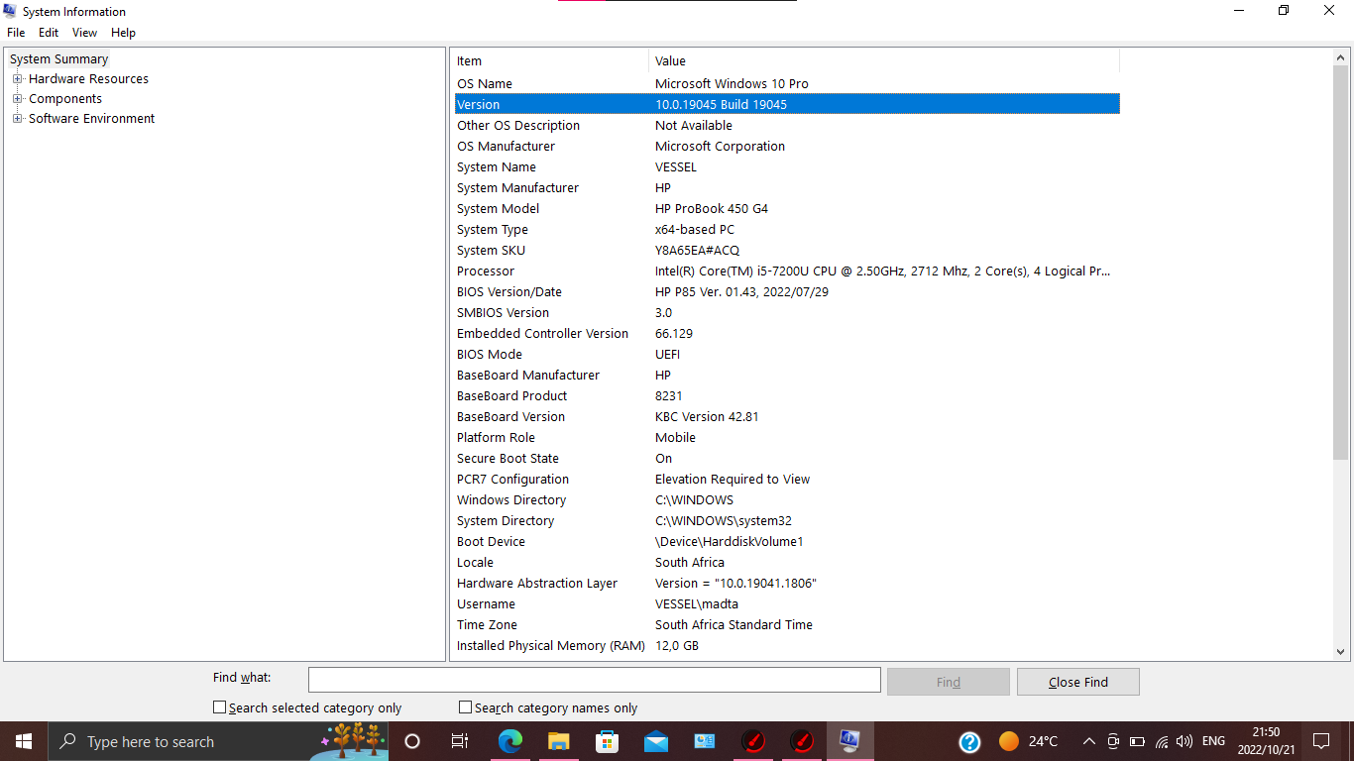Open the File menu
The image size is (1354, 761).
[x=16, y=33]
